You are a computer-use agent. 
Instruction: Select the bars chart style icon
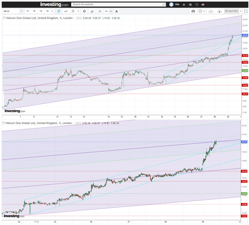[73, 11]
